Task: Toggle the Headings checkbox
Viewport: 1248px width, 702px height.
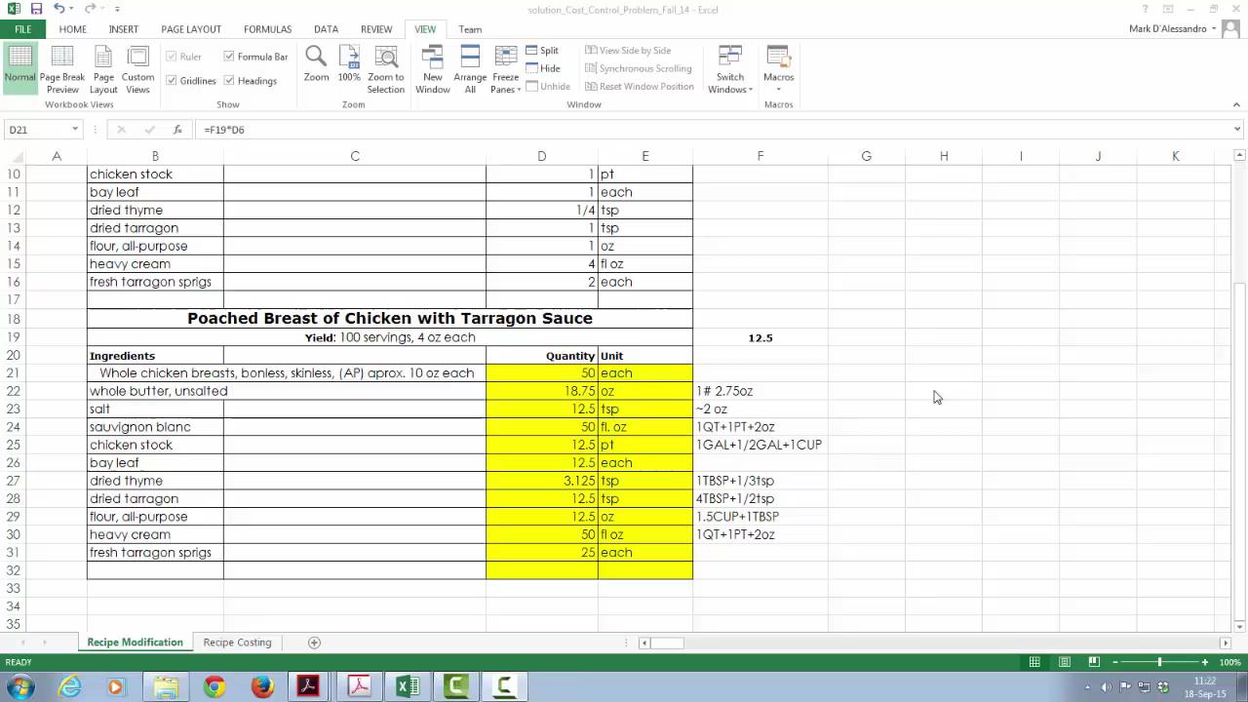Action: pyautogui.click(x=229, y=81)
